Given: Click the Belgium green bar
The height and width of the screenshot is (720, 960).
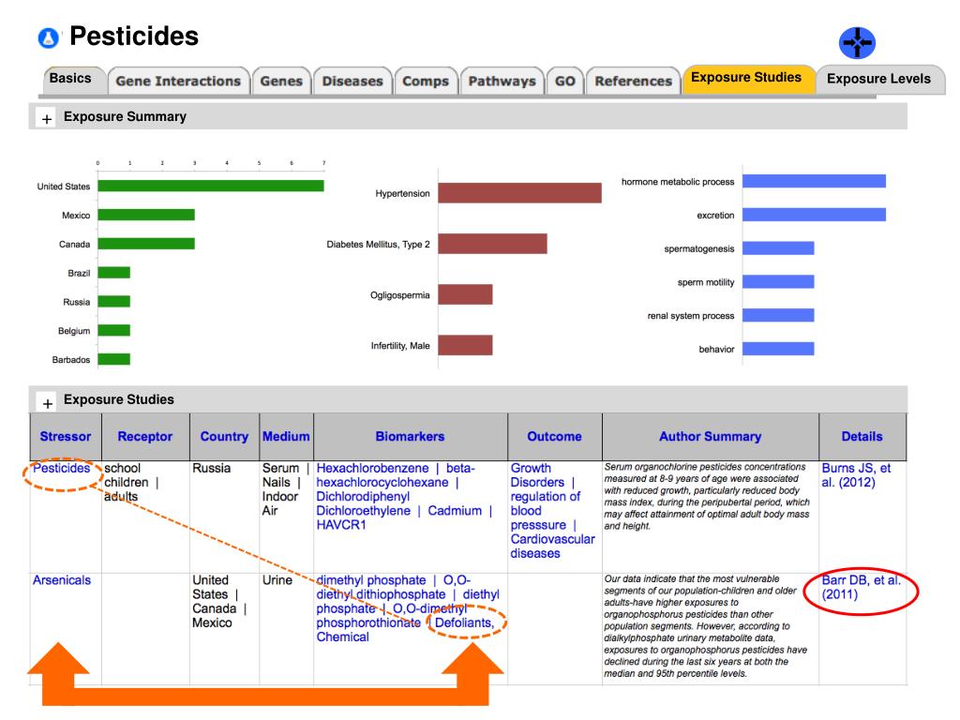Looking at the screenshot, I should coord(113,331).
